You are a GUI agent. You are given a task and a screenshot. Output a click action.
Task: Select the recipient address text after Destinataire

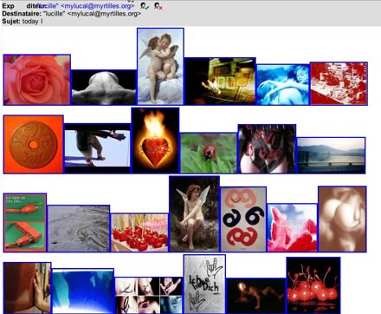92,14
